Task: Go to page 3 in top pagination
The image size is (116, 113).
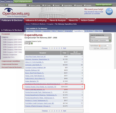Action: (54, 48)
